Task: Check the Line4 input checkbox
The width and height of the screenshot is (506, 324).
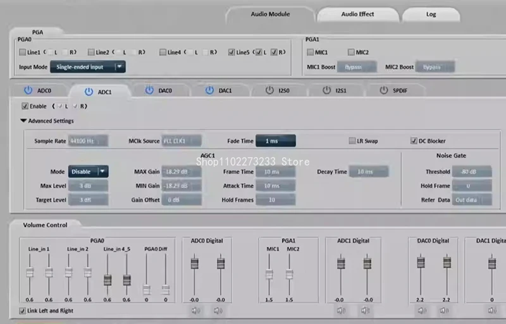Action: point(163,52)
